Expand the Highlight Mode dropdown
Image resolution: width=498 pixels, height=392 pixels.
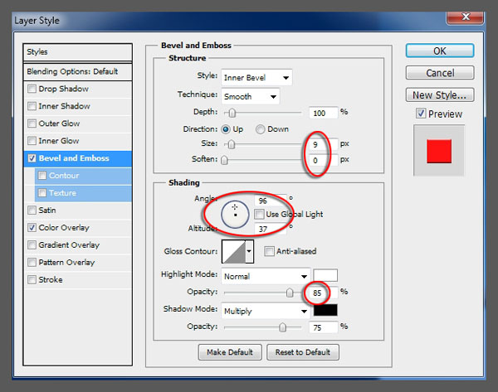click(x=266, y=275)
